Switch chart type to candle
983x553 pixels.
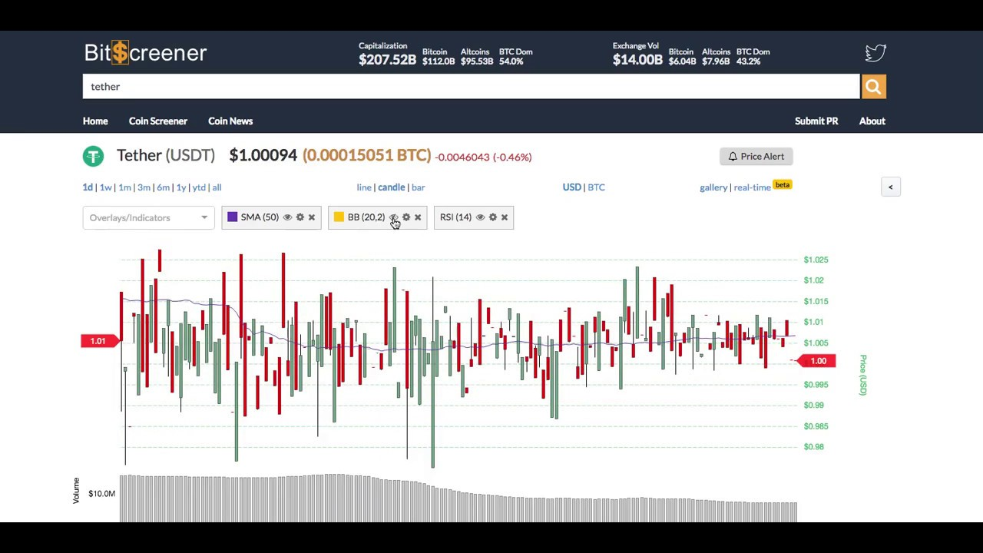click(x=392, y=187)
